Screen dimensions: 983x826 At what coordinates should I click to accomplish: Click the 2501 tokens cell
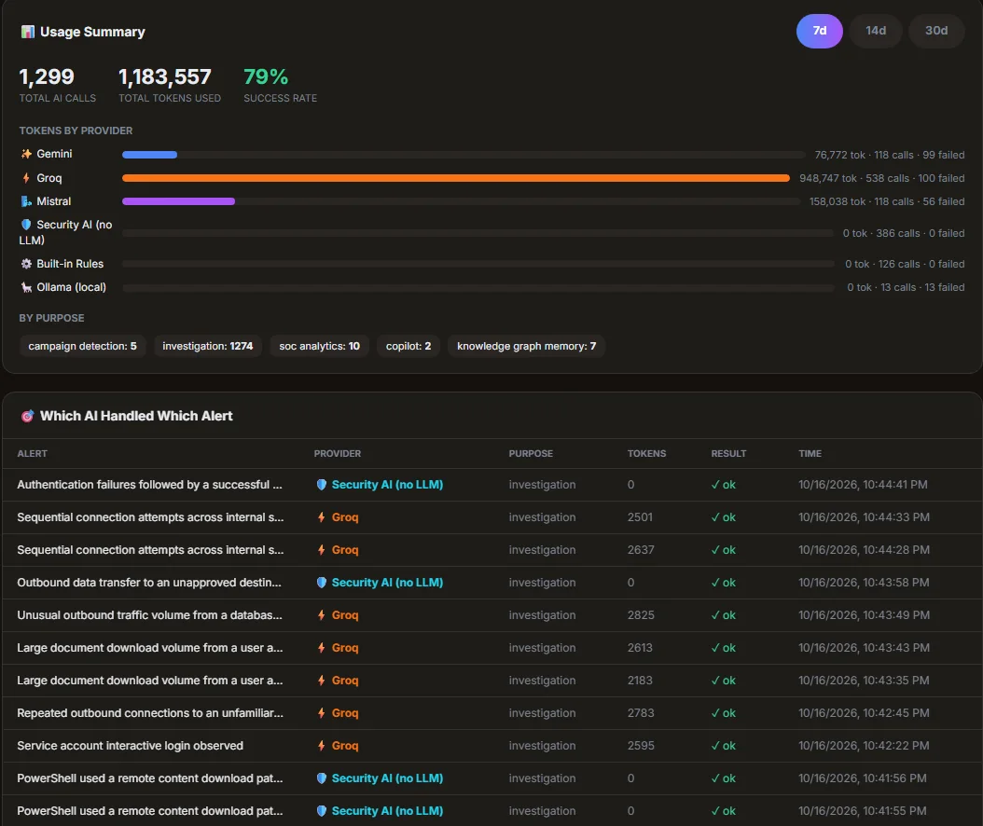click(x=640, y=517)
